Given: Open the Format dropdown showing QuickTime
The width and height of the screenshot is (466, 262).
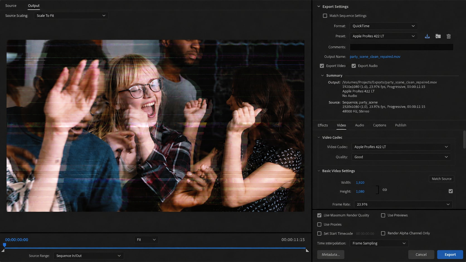Looking at the screenshot, I should (384, 26).
